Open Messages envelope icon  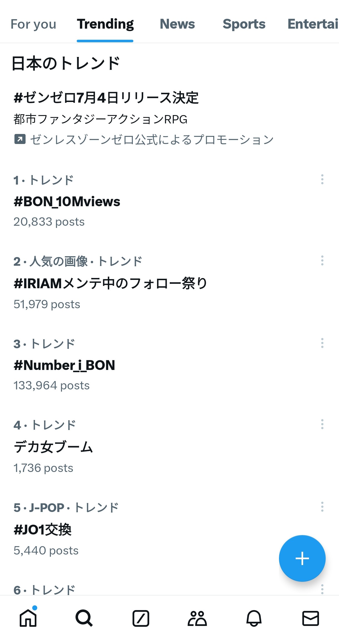(x=310, y=618)
